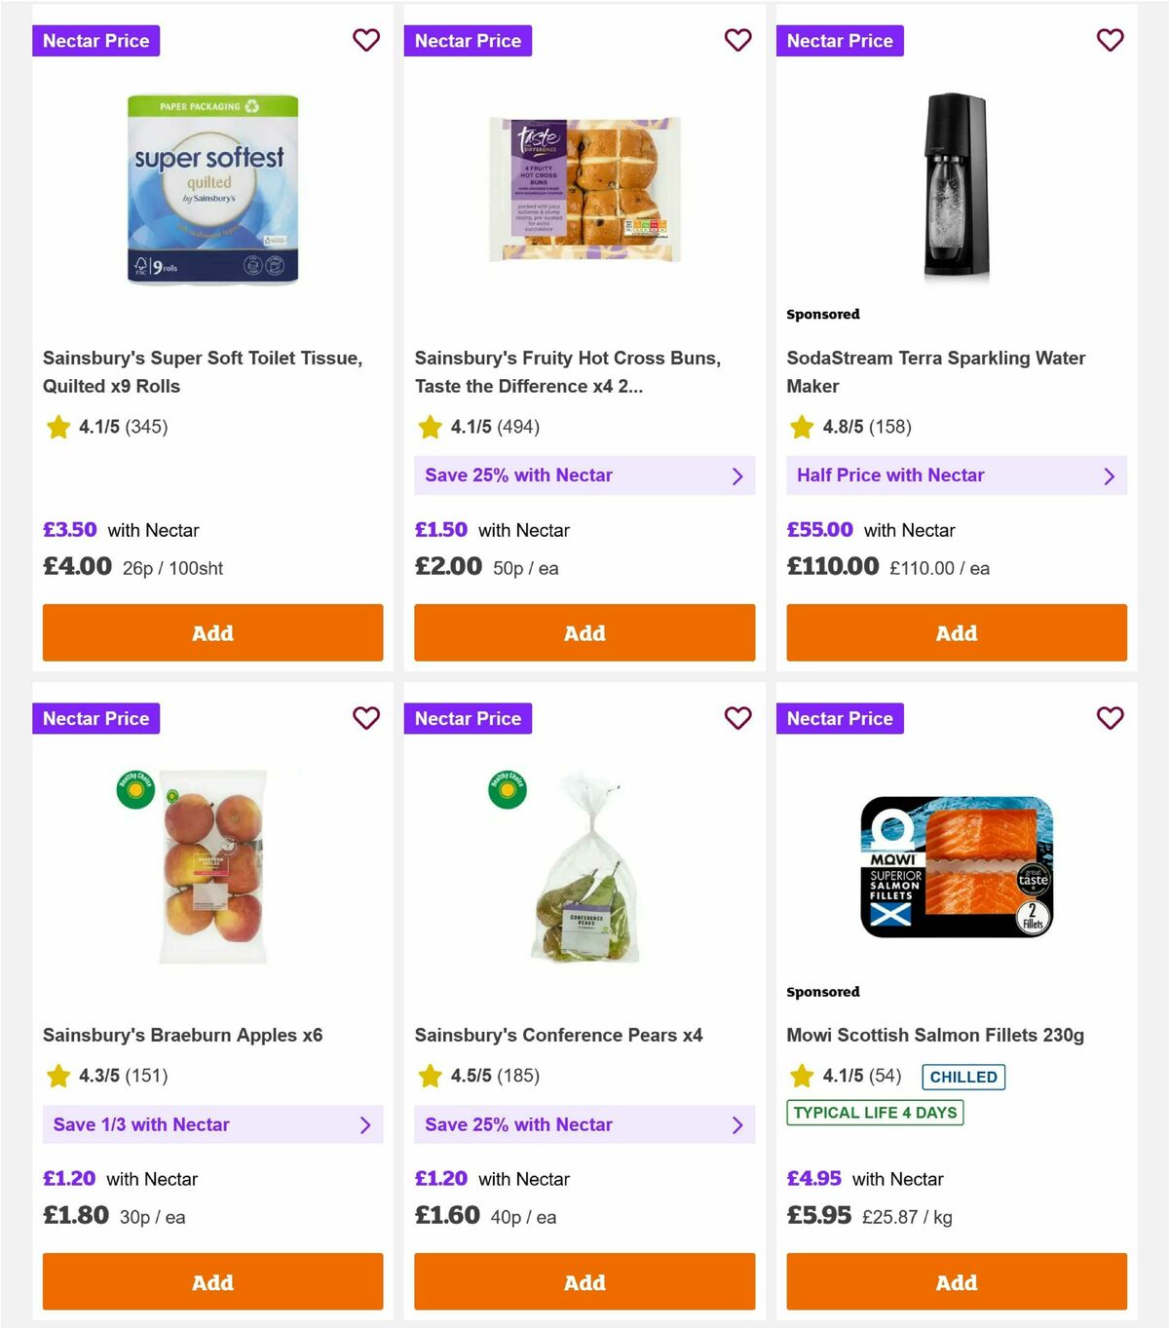1169x1328 pixels.
Task: Open the Sainsbury's Fruity Hot Cross Buns product page
Action: pyautogui.click(x=568, y=372)
